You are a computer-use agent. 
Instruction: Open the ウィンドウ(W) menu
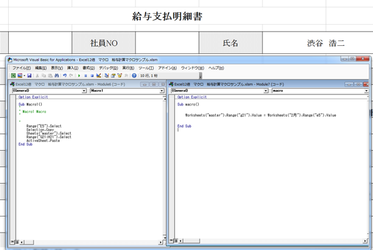click(x=193, y=68)
